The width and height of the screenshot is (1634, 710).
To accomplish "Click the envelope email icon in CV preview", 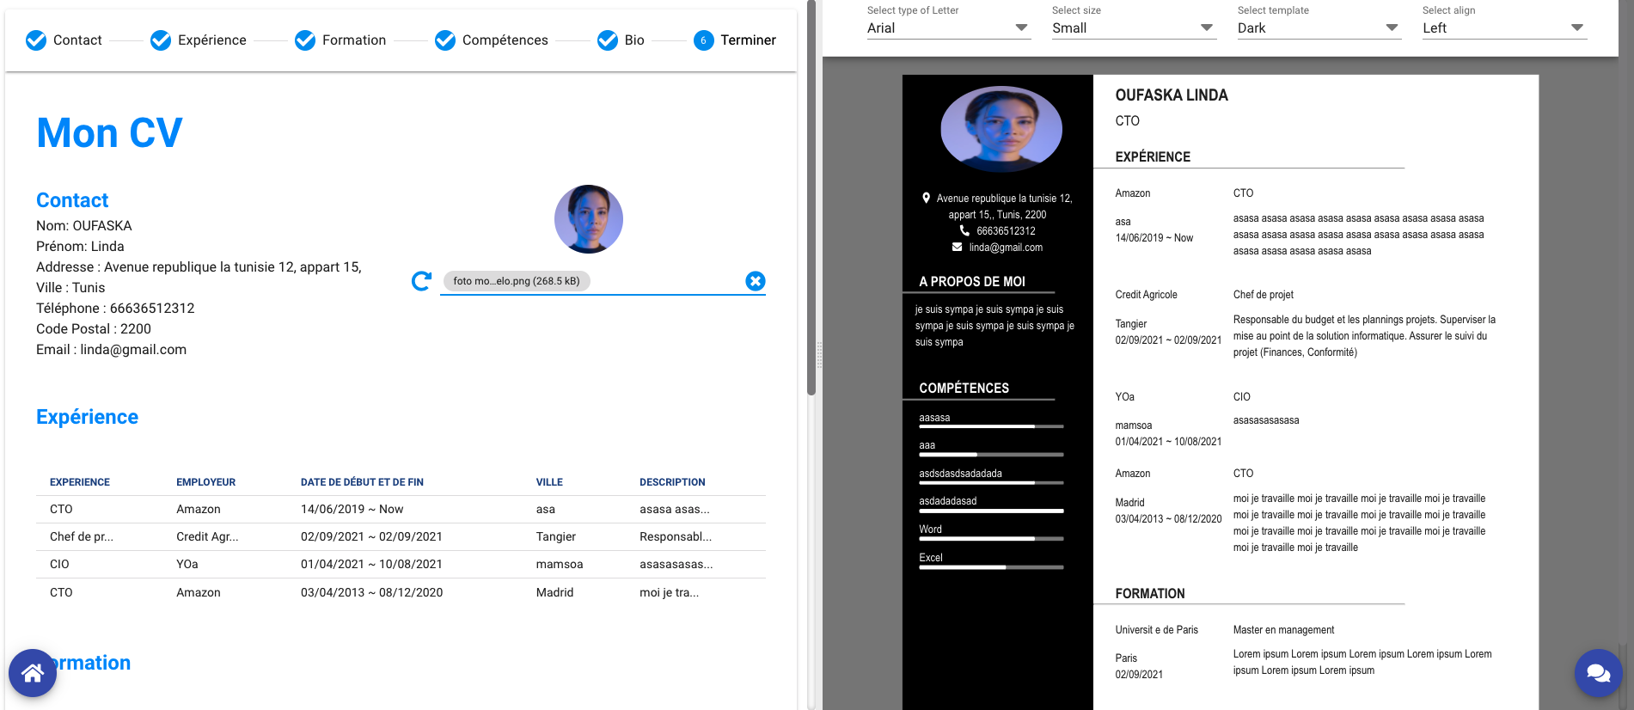I will coord(958,247).
